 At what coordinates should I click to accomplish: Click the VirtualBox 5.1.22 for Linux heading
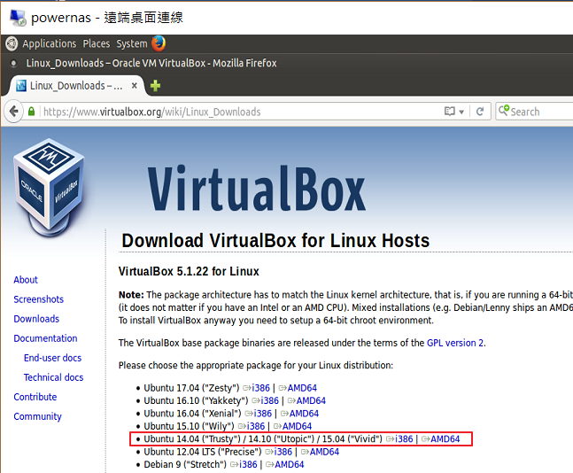point(189,272)
